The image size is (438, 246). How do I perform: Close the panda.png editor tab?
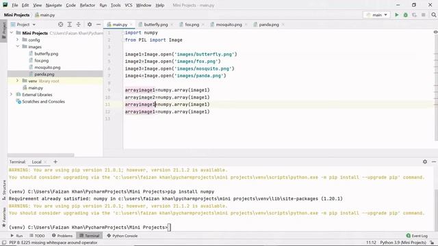point(283,25)
